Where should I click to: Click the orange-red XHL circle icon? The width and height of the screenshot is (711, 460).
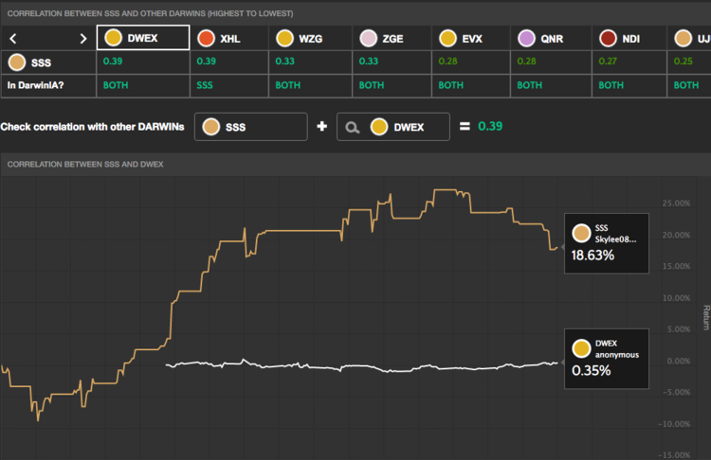(x=206, y=39)
